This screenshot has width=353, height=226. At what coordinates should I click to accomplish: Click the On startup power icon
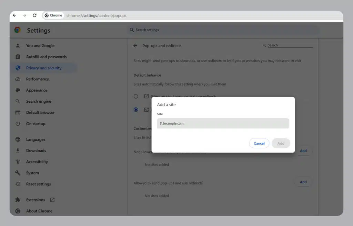(x=18, y=124)
